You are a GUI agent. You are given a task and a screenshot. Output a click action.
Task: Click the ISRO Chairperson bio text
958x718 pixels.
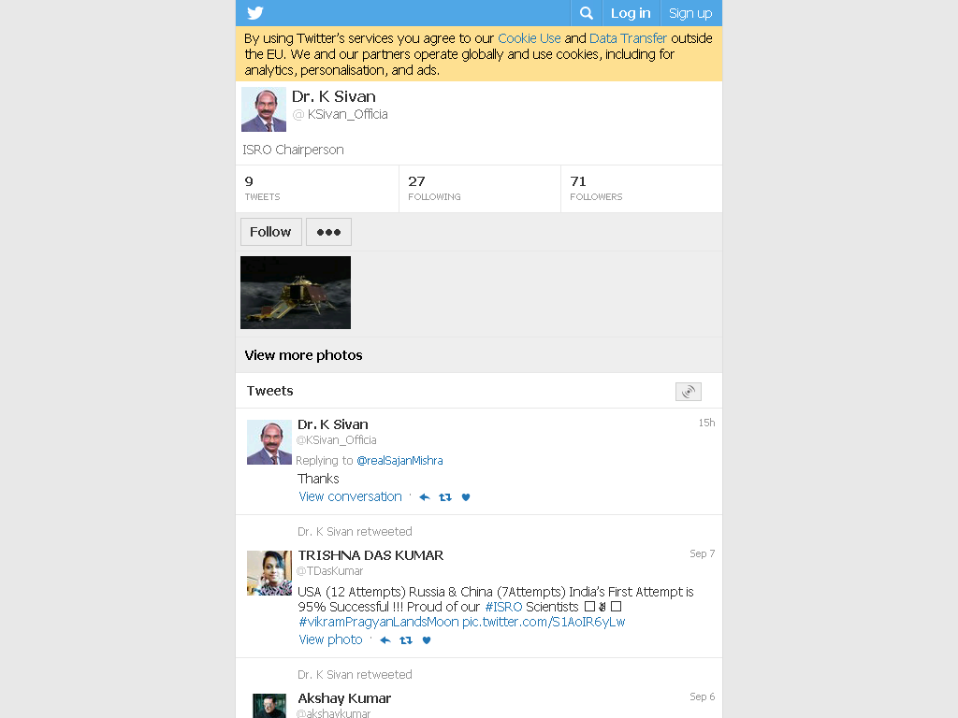point(293,150)
